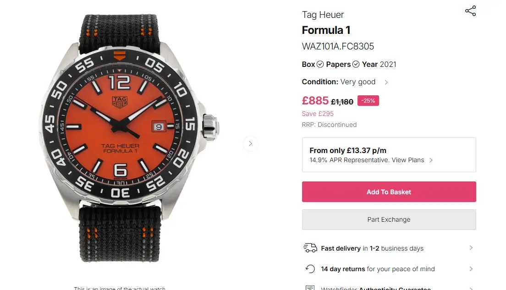
Task: Click the 14 day returns text
Action: [x=378, y=269]
